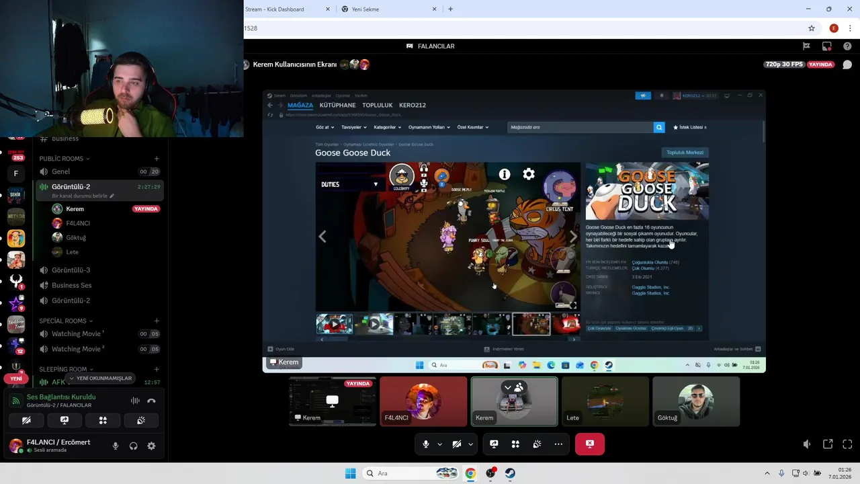Select the Görüntülü-3 voice channel
Viewport: 860px width, 484px height.
(99, 270)
